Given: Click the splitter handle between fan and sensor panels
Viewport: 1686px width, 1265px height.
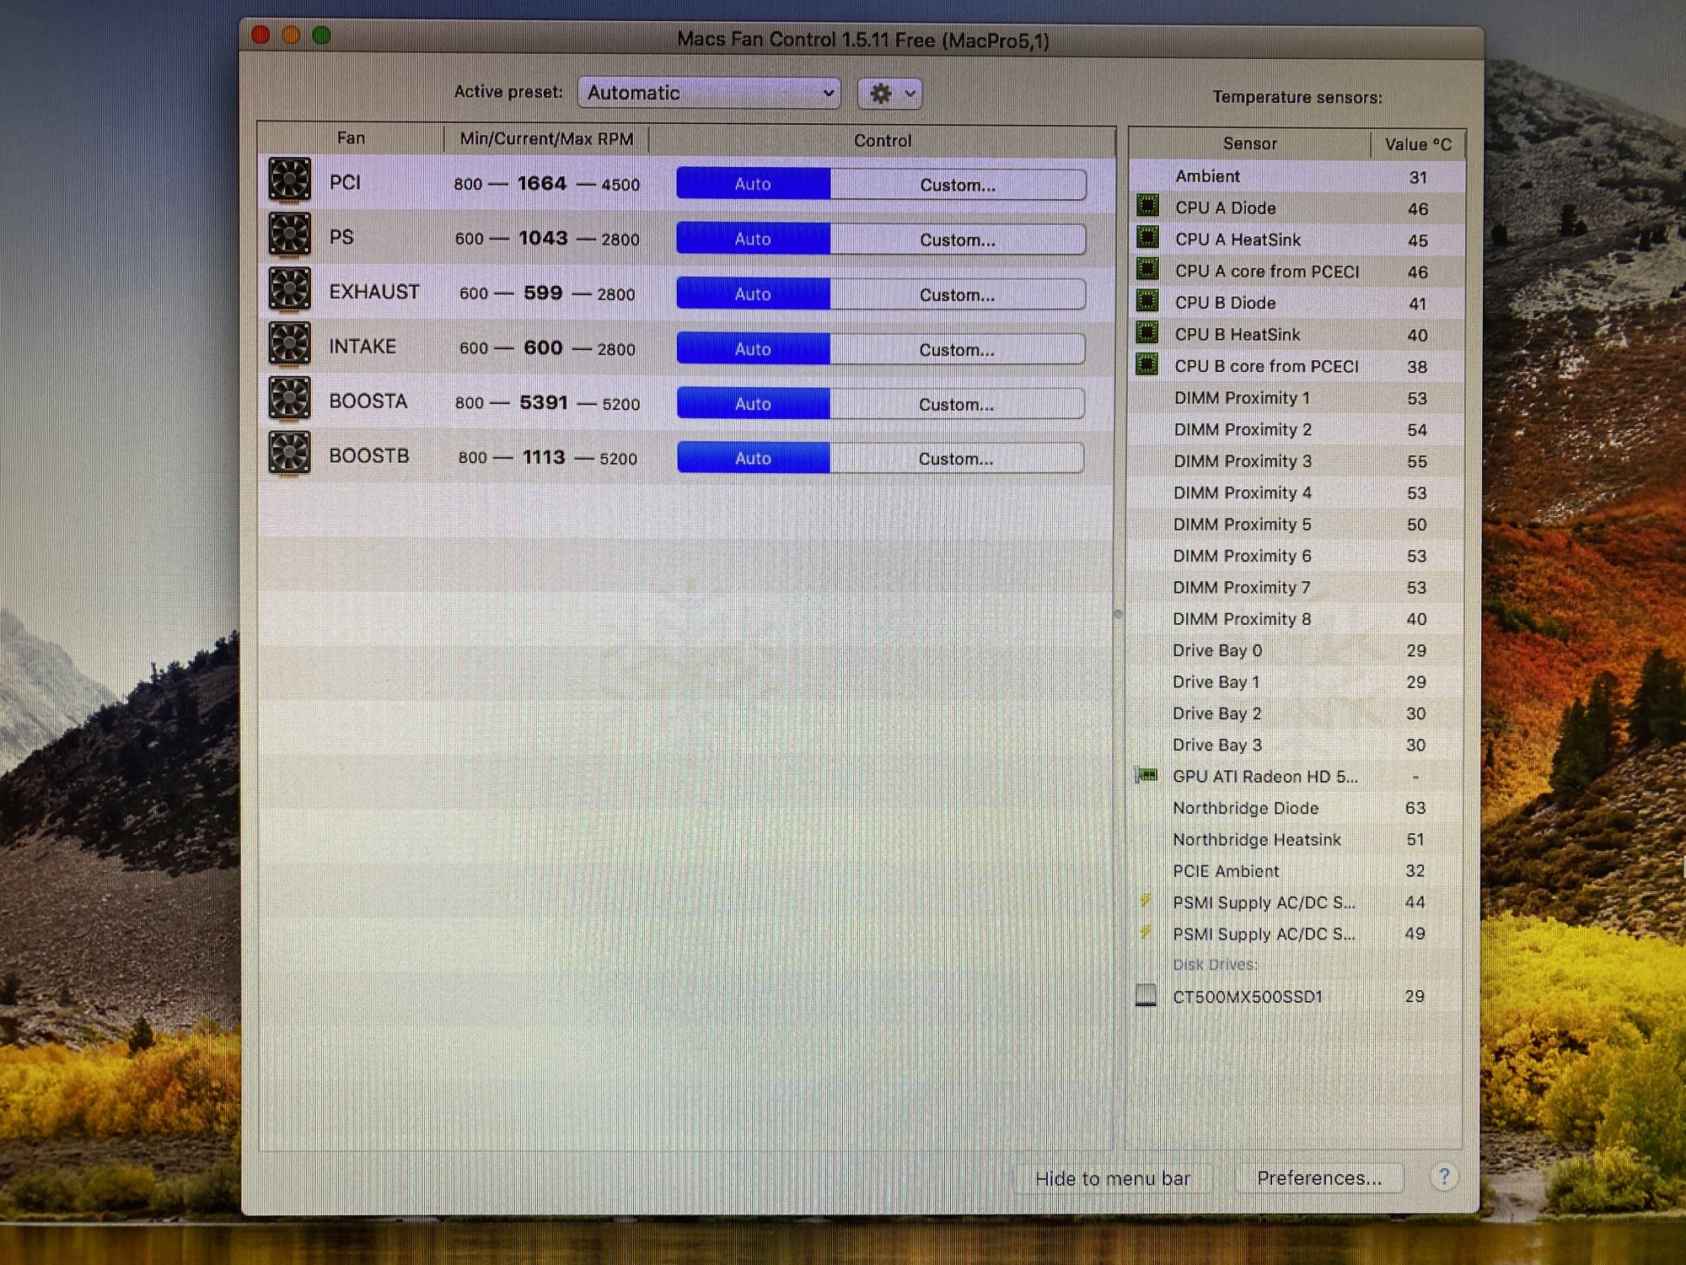Looking at the screenshot, I should click(x=1119, y=614).
